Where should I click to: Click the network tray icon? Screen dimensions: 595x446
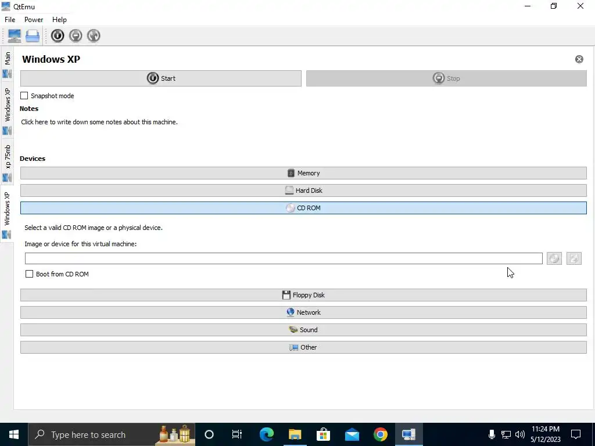pyautogui.click(x=506, y=434)
